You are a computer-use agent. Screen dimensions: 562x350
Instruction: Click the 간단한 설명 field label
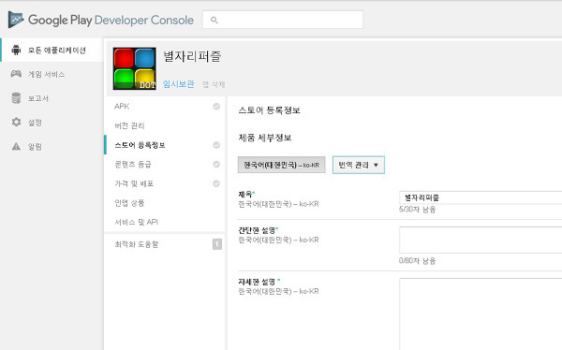[259, 230]
